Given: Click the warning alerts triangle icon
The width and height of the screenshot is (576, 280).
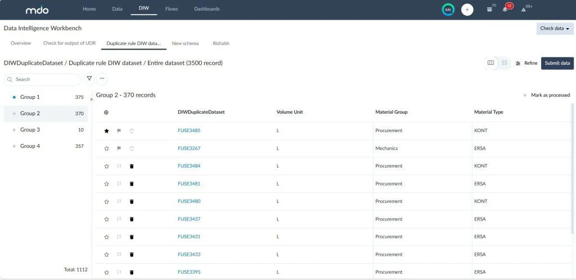Looking at the screenshot, I should [x=523, y=10].
